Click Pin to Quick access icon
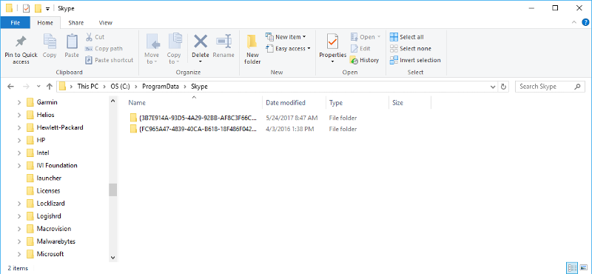This screenshot has width=592, height=274. (21, 42)
